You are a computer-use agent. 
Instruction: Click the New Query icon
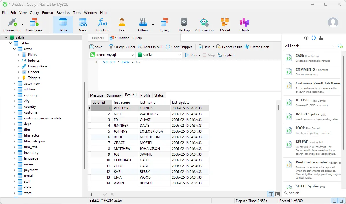[x=34, y=25]
